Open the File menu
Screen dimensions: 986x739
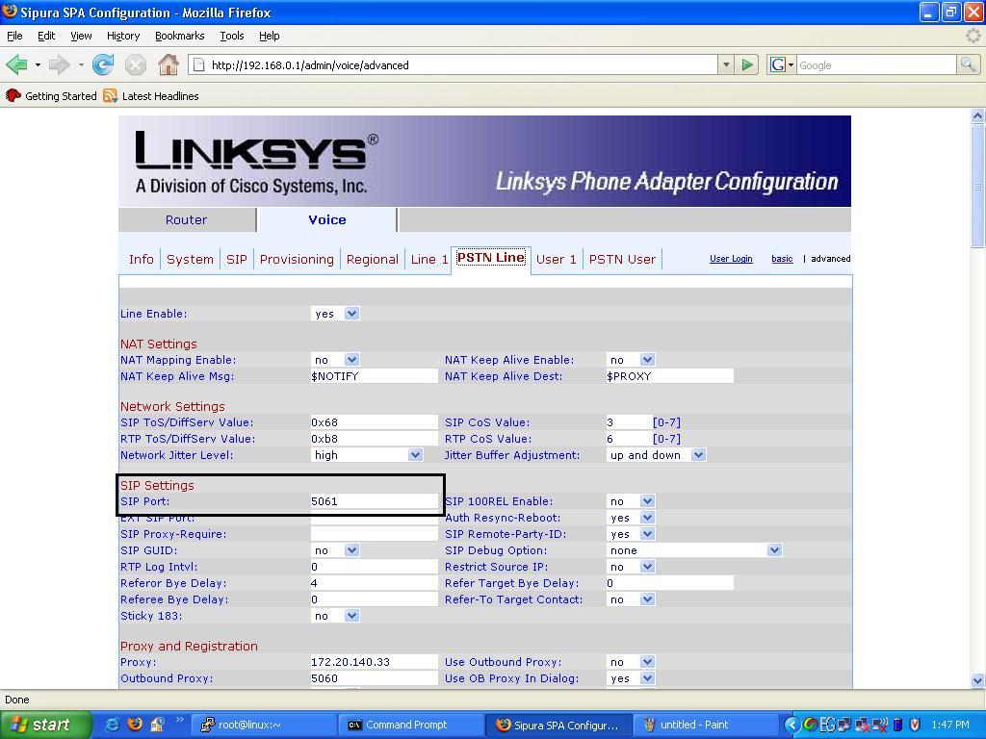[x=14, y=36]
